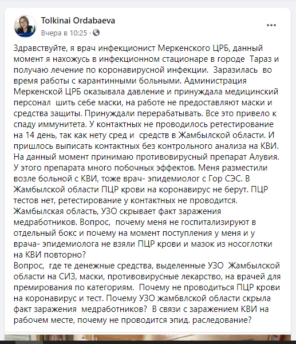Click the globe public-privacy icon
Screen dimensions: 296x344
click(96, 33)
